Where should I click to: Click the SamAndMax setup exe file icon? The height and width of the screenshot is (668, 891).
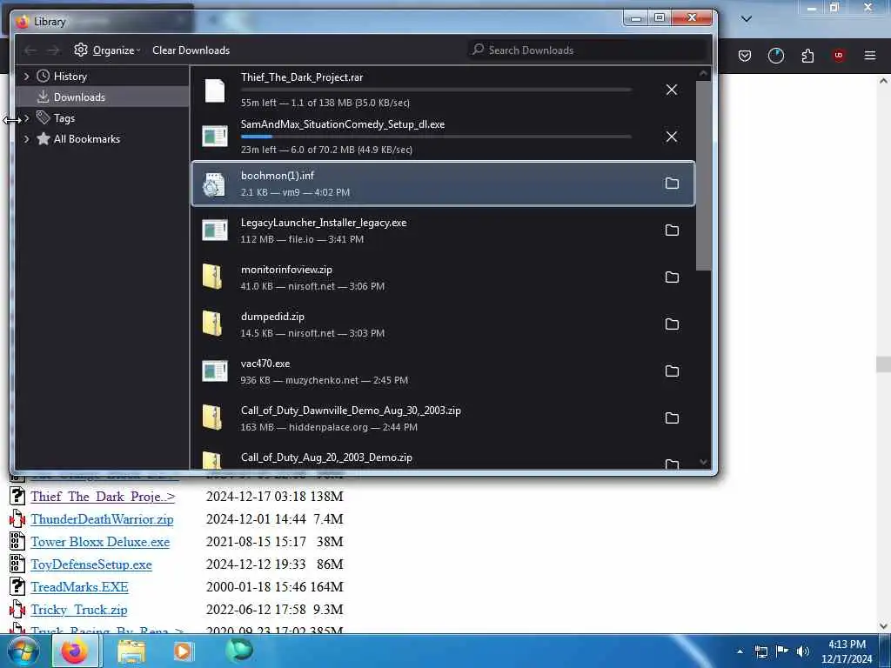(215, 137)
